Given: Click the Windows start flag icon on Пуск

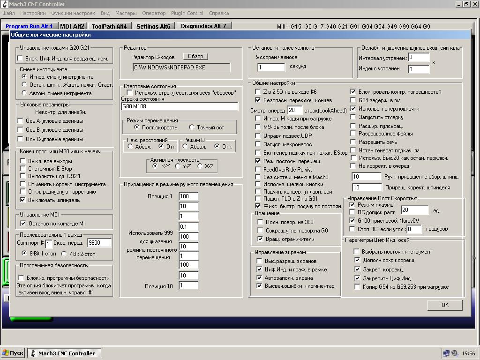Looking at the screenshot, I should [x=5, y=353].
